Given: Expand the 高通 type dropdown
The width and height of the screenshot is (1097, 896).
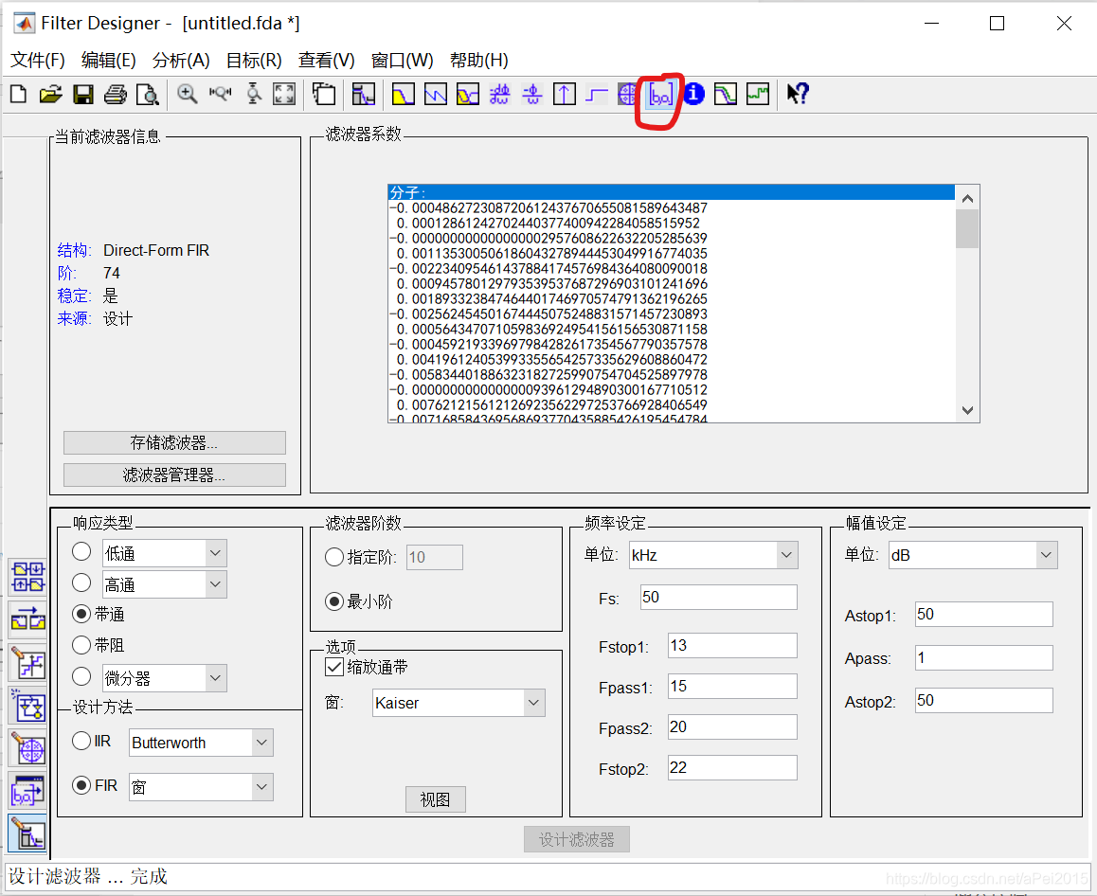Looking at the screenshot, I should pos(215,584).
